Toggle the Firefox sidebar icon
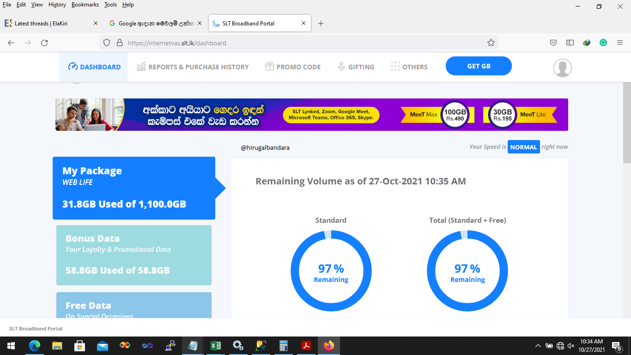Screen dimensions: 631x355 click(x=570, y=43)
